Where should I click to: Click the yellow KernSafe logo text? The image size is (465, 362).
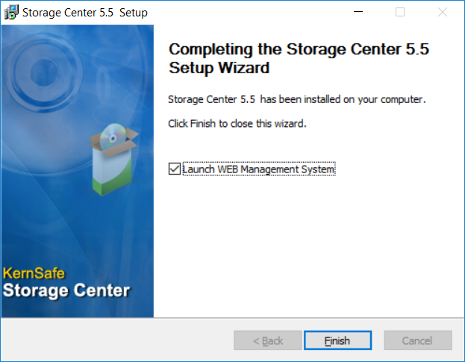(34, 273)
